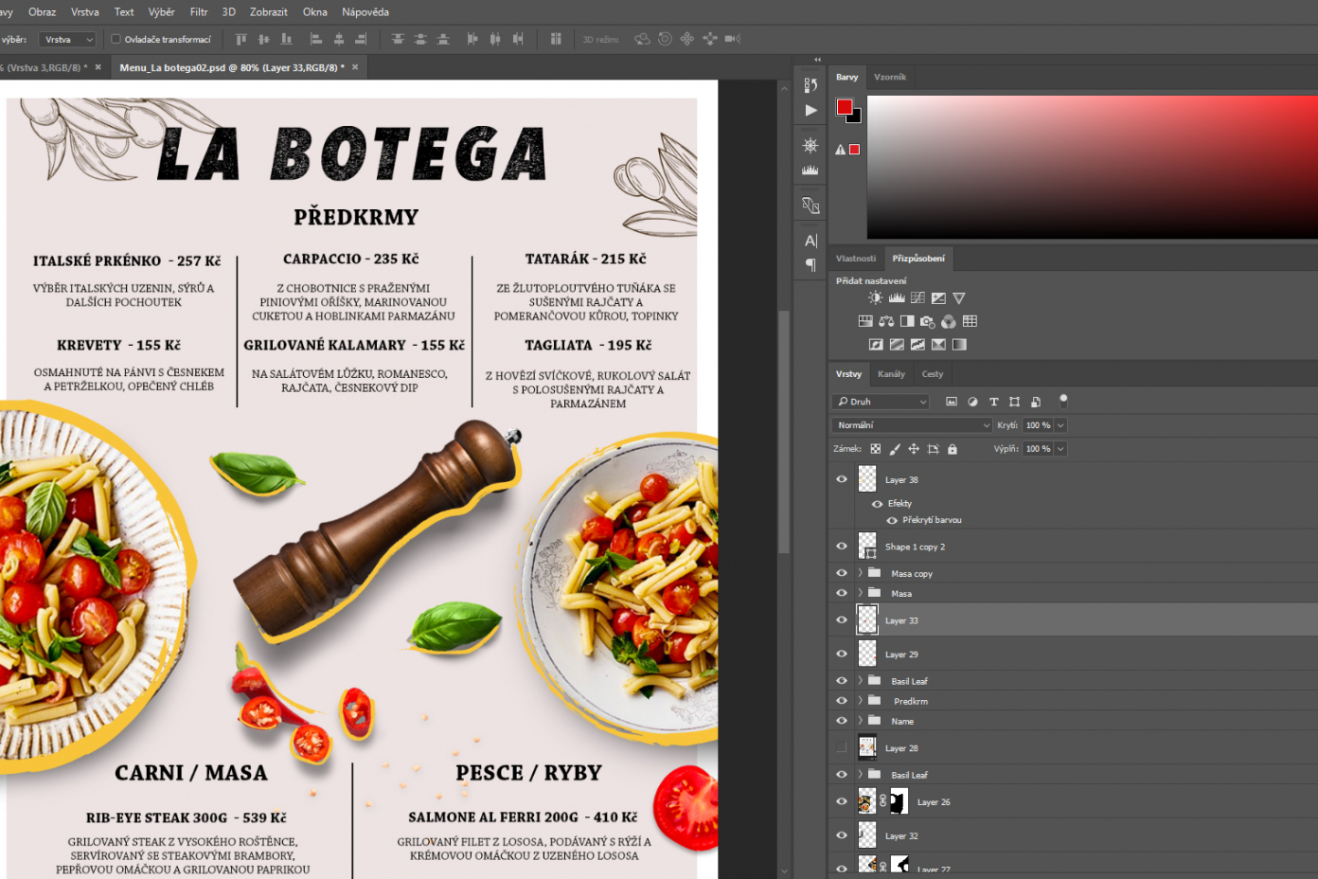The height and width of the screenshot is (879, 1318).
Task: Open the Actions panel play icon
Action: click(810, 110)
